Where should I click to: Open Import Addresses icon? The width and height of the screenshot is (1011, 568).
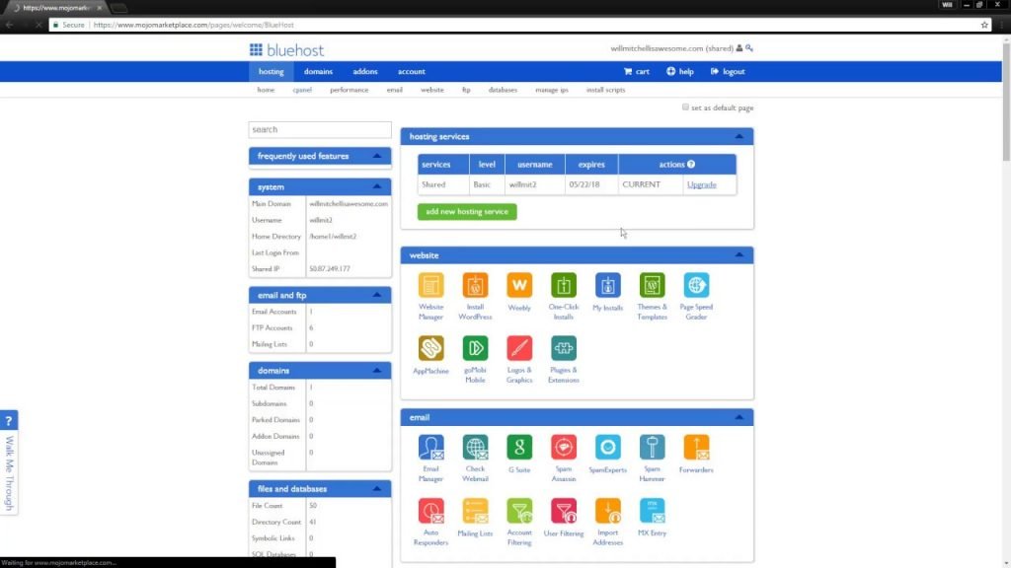(607, 511)
